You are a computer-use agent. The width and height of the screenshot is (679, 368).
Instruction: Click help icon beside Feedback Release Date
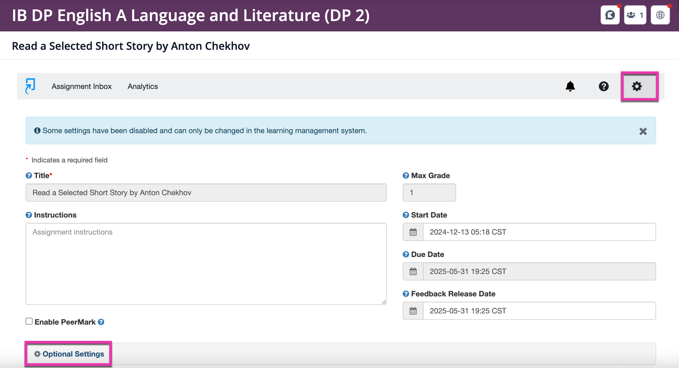tap(406, 294)
